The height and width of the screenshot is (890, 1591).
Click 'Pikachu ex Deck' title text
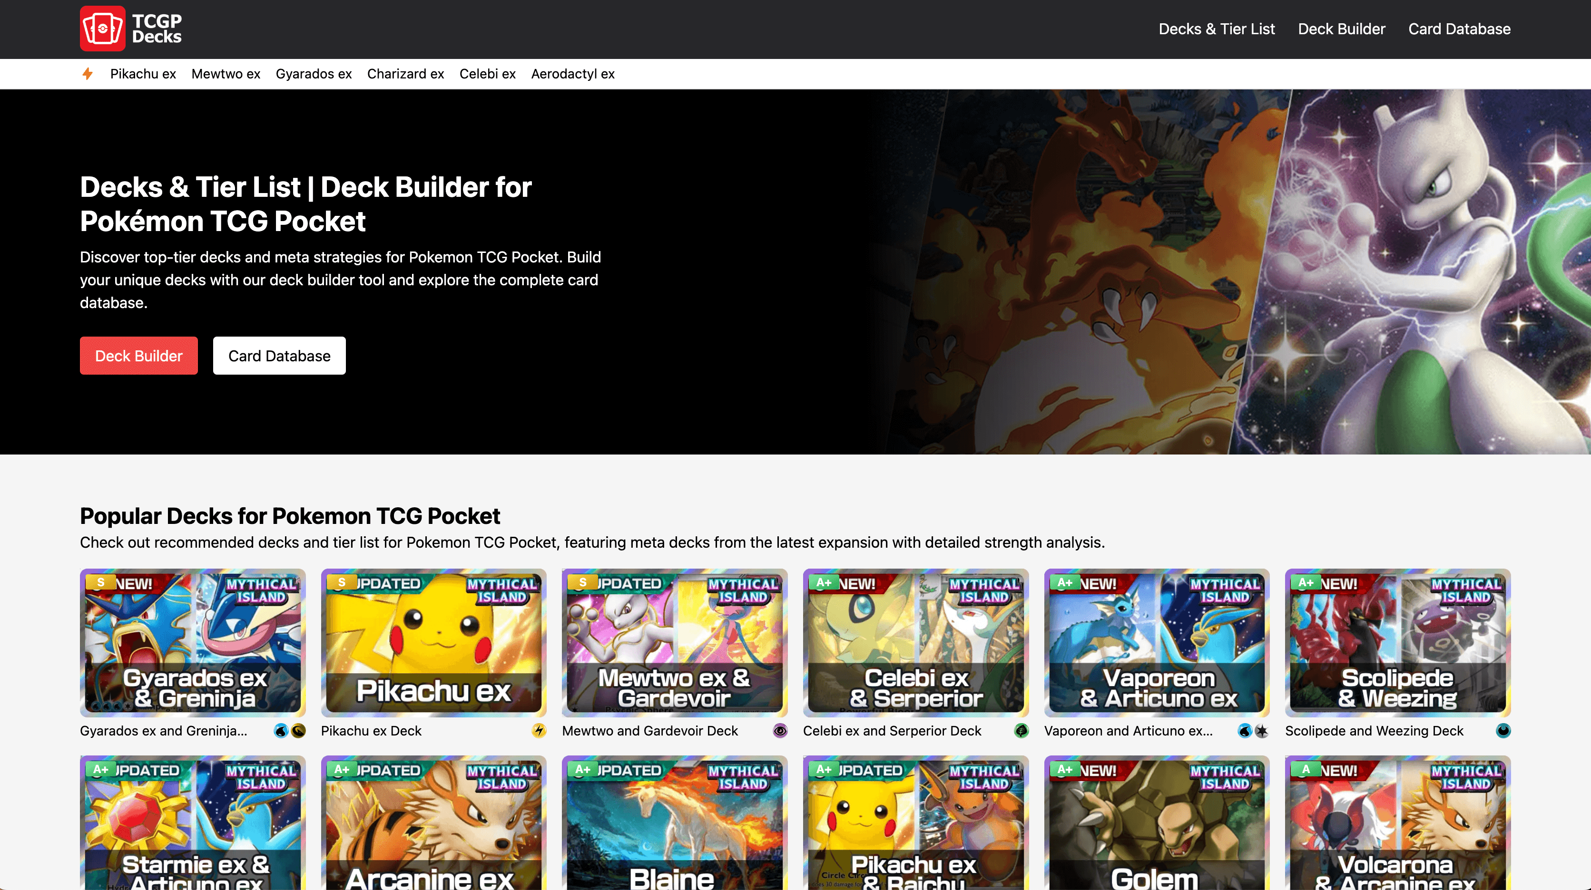[371, 731]
